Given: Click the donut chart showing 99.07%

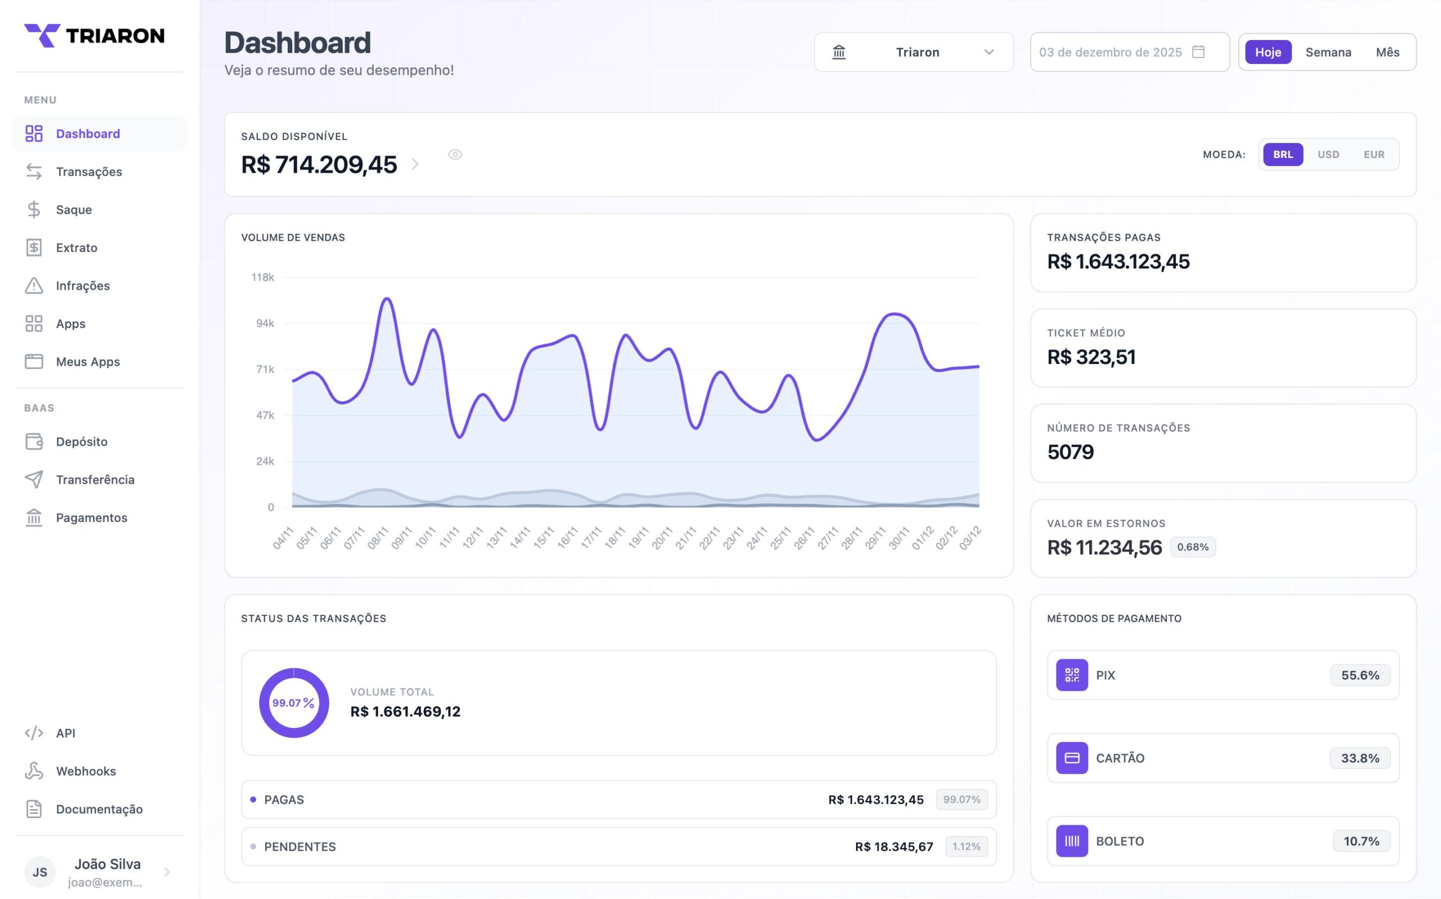Looking at the screenshot, I should [294, 703].
